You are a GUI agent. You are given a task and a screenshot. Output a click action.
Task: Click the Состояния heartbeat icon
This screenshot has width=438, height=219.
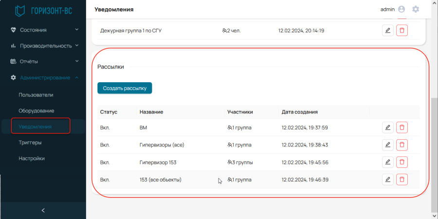click(x=13, y=30)
